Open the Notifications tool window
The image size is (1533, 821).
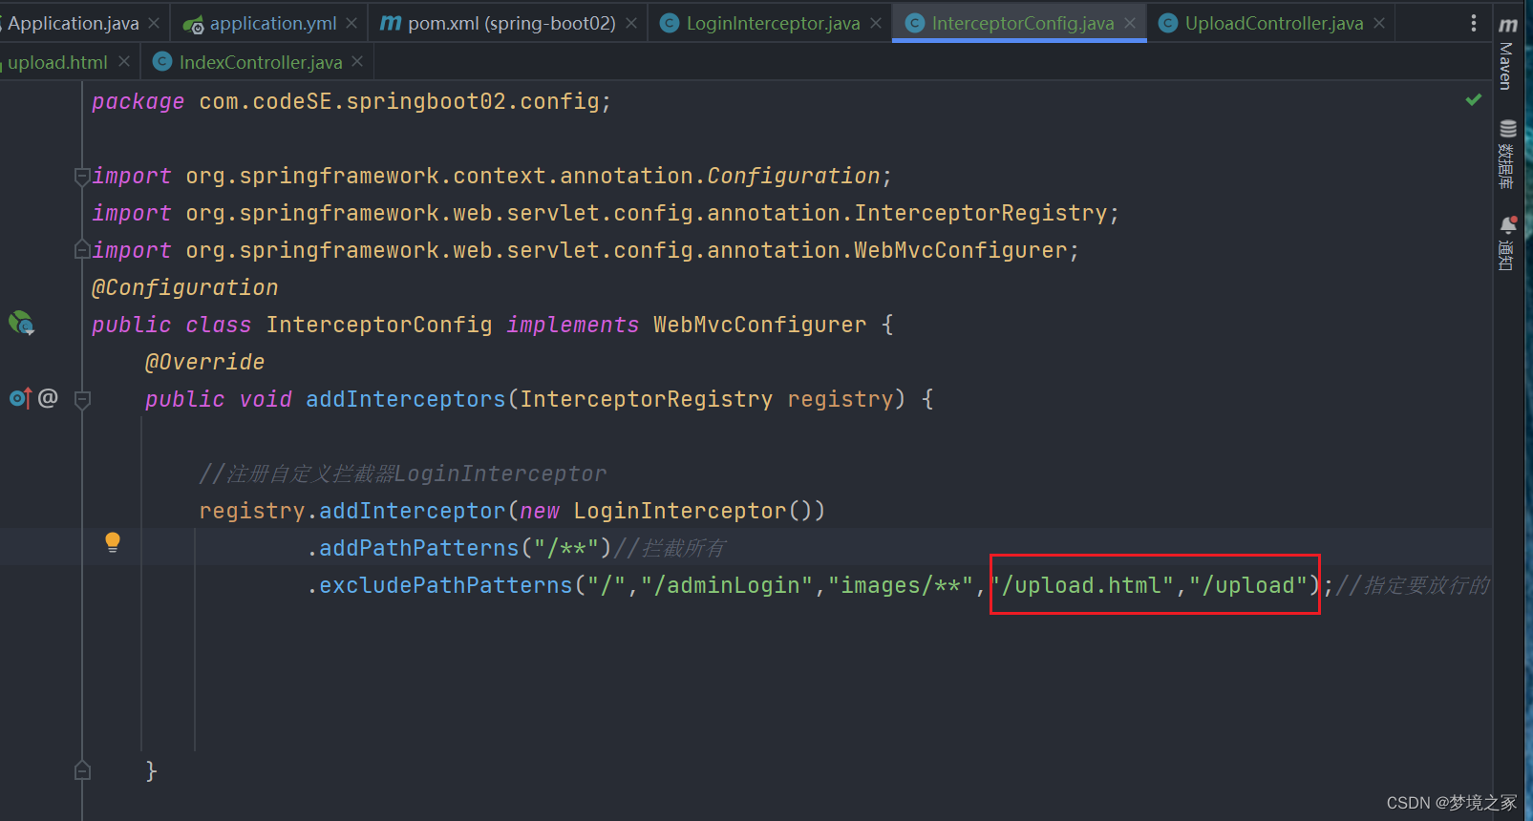(1507, 243)
